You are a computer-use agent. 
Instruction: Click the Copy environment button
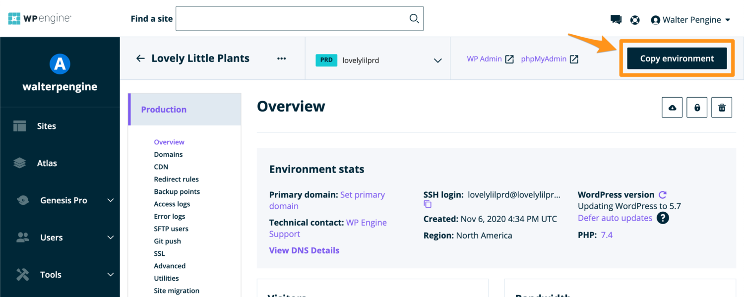(x=677, y=58)
